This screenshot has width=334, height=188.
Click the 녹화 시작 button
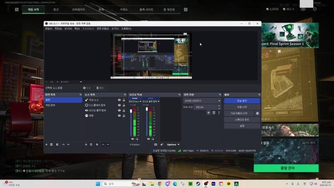pos(242,107)
